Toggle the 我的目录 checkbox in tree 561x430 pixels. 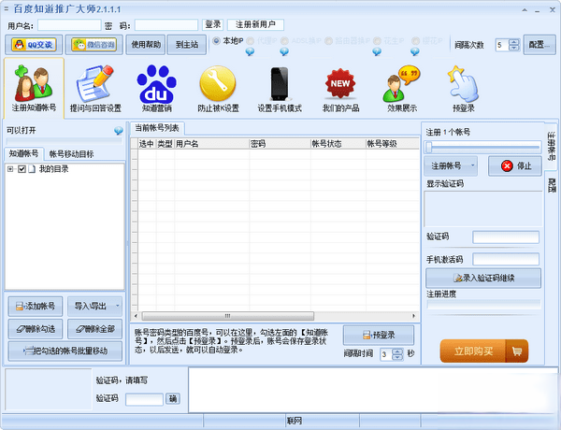tap(22, 169)
